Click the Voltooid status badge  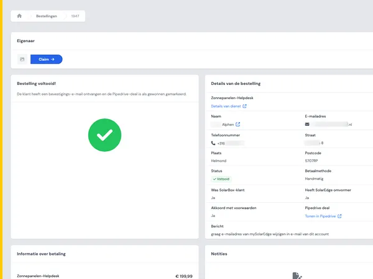[x=221, y=179]
